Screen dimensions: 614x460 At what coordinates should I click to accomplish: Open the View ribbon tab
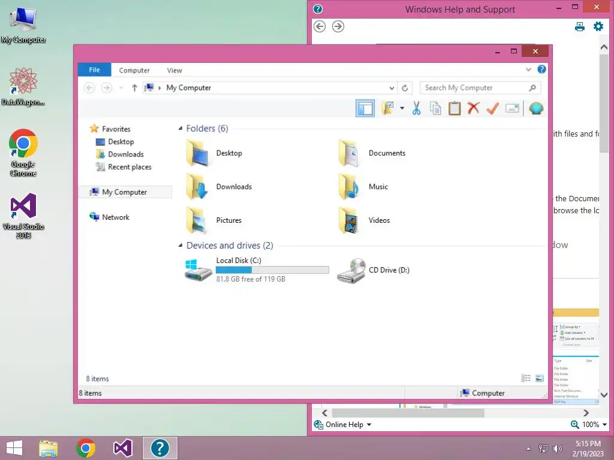pyautogui.click(x=174, y=71)
